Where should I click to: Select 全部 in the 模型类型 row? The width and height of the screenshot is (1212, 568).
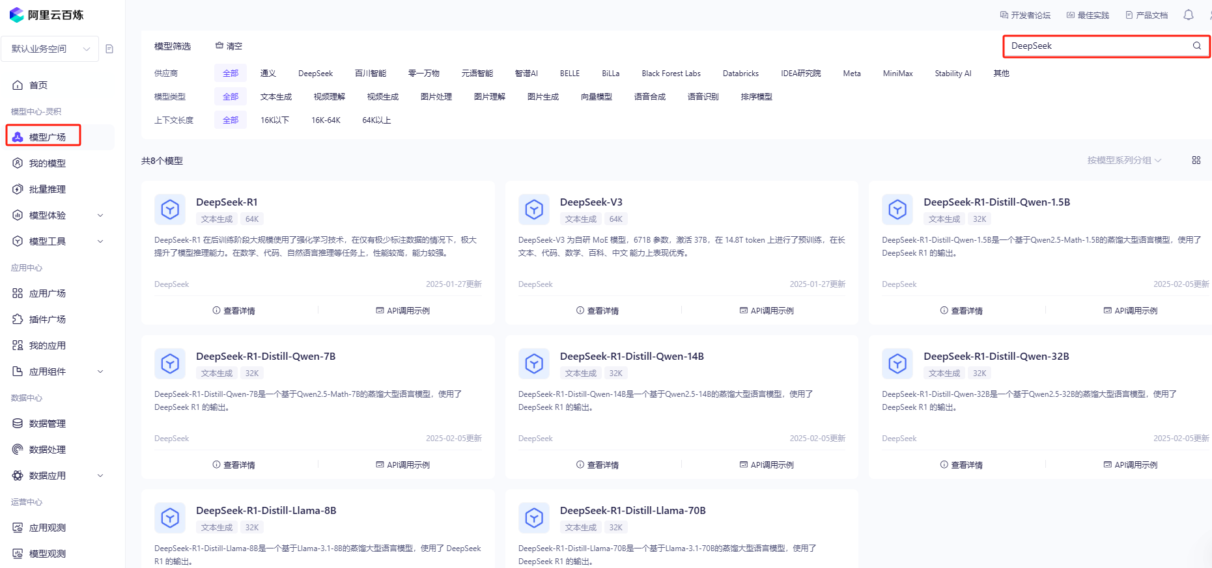pos(231,97)
